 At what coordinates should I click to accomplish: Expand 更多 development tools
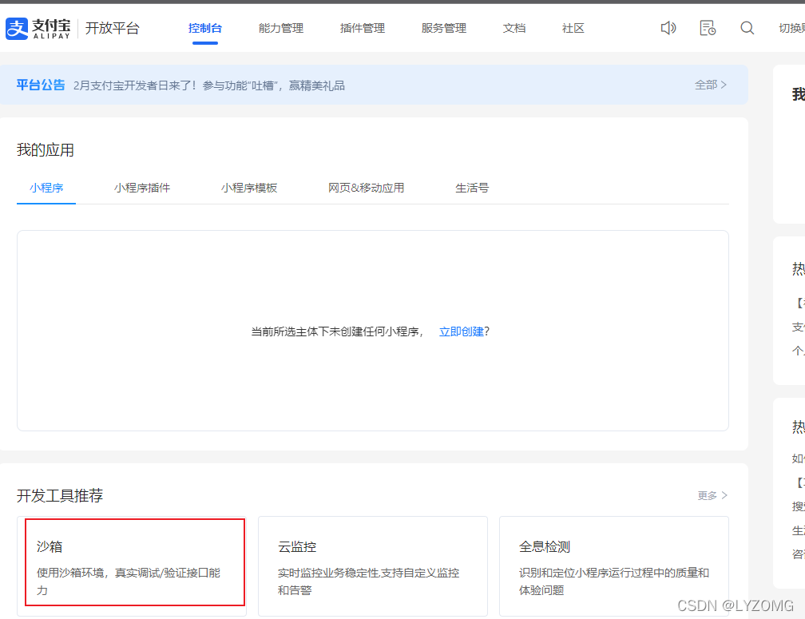tap(712, 495)
